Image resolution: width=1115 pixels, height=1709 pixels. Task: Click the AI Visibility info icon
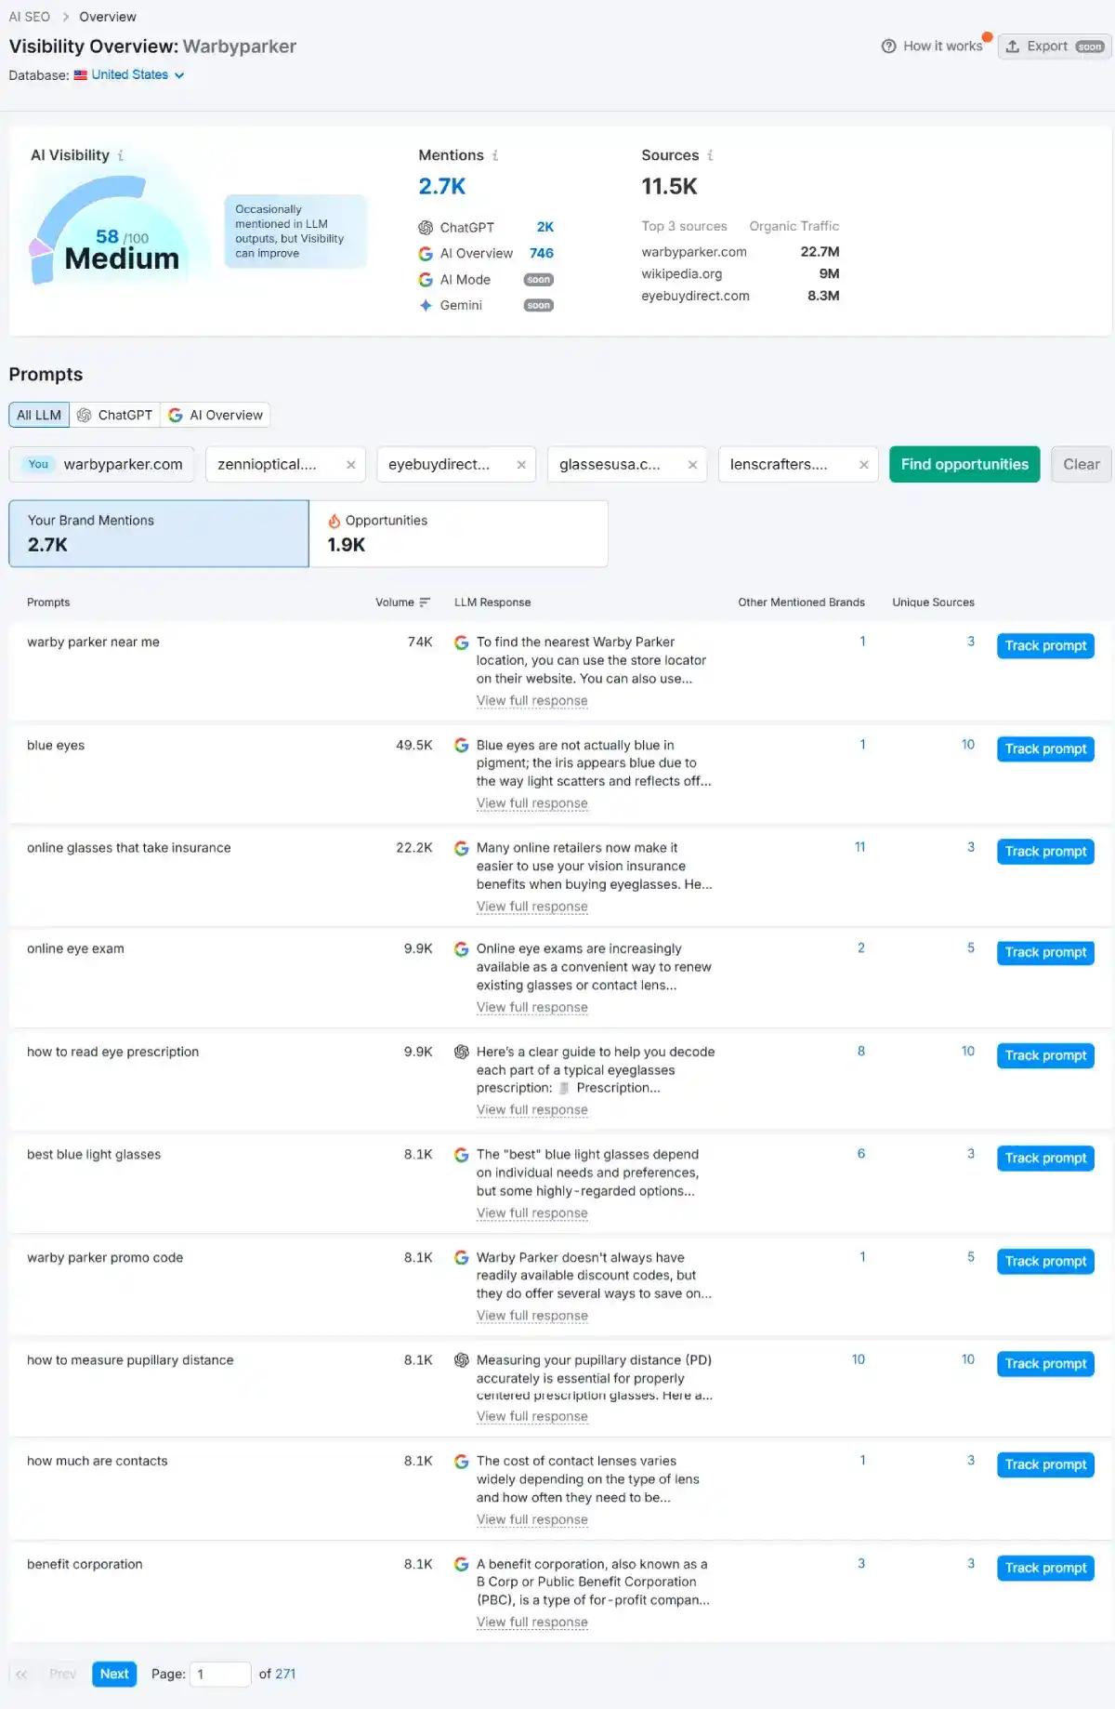point(121,155)
